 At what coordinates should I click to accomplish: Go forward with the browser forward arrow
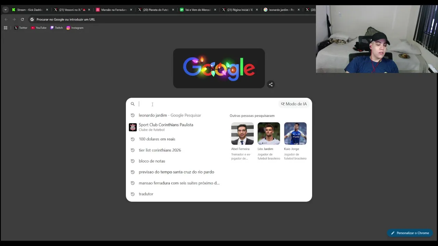(14, 19)
